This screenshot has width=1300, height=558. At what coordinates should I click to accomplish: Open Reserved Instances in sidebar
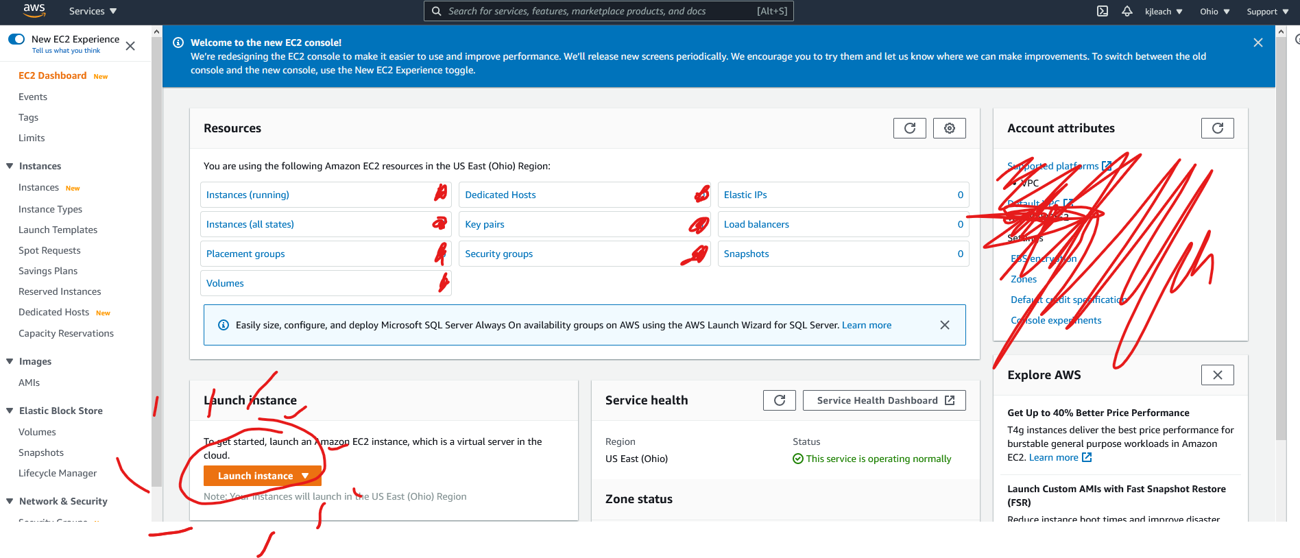tap(60, 291)
